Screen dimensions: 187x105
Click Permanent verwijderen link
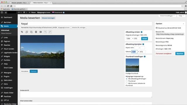tap(164, 54)
